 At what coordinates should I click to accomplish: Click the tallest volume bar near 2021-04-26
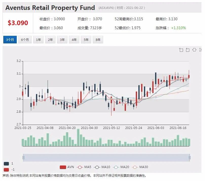pos(78,138)
